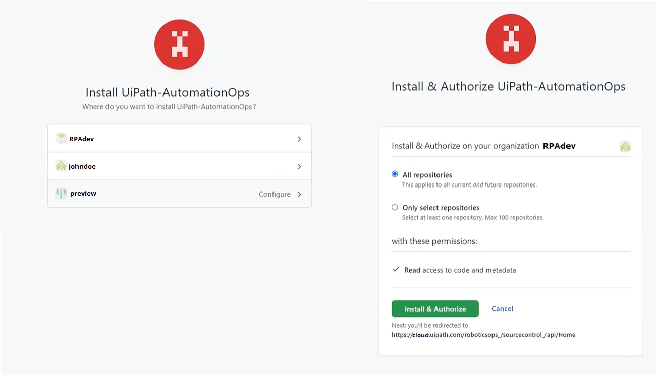This screenshot has width=656, height=375.
Task: Select the All repositories radio button
Action: point(395,174)
